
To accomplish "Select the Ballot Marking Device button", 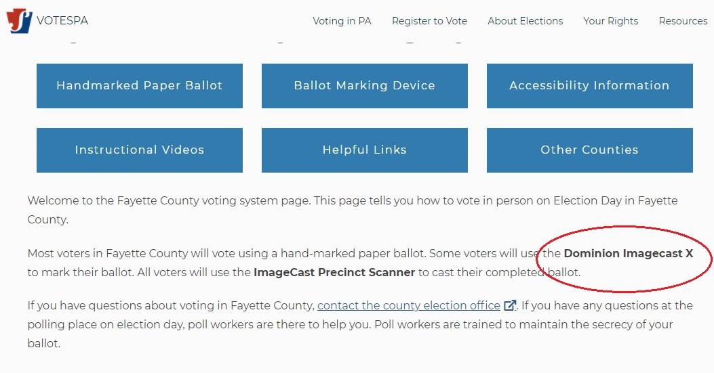I will click(x=364, y=86).
